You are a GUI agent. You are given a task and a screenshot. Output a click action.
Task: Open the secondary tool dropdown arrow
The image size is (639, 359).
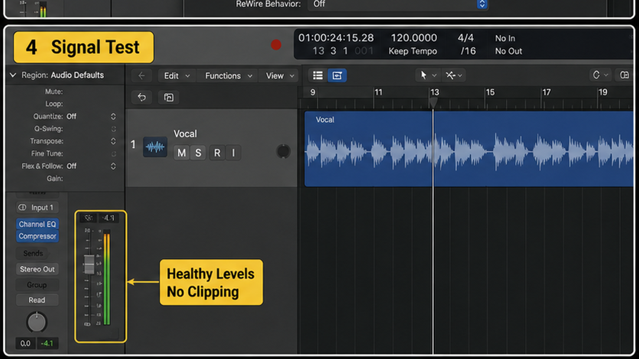pos(460,75)
